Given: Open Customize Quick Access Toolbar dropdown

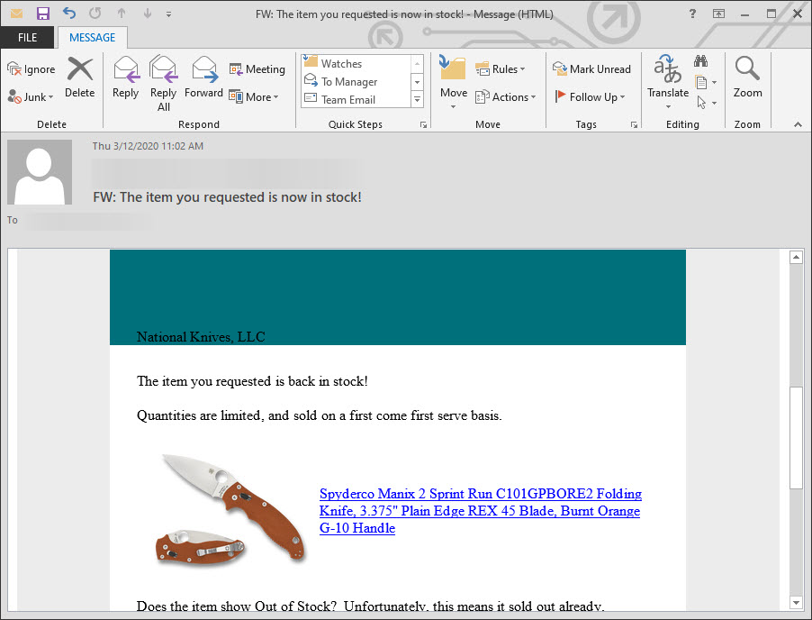Looking at the screenshot, I should click(169, 14).
